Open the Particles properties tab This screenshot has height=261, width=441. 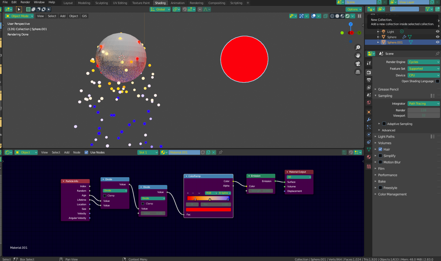pyautogui.click(x=369, y=127)
